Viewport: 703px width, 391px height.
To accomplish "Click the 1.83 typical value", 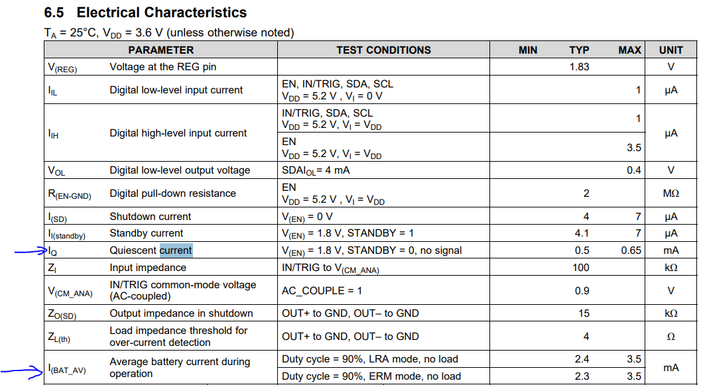I will coord(579,67).
